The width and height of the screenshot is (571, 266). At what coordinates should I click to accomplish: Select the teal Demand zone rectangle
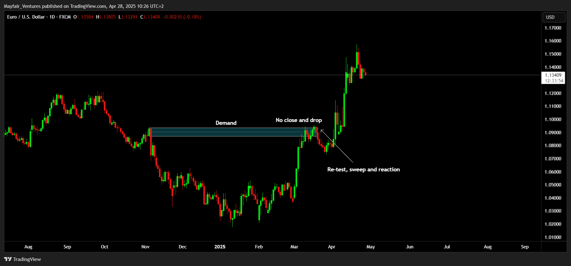(233, 132)
